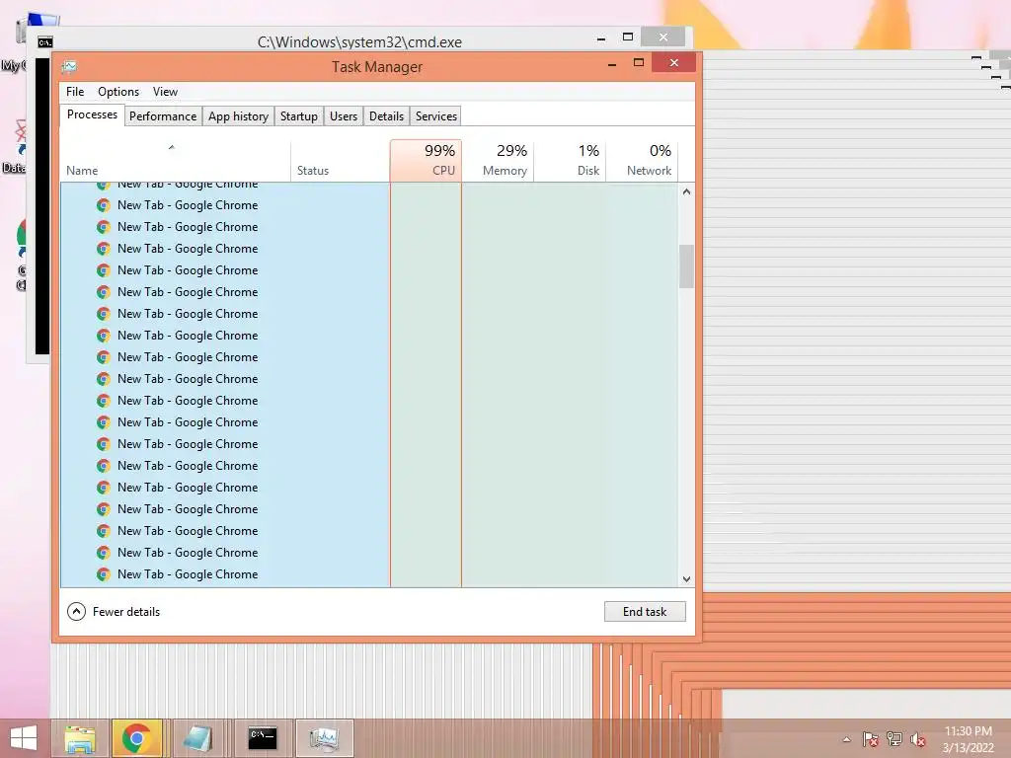Viewport: 1011px width, 758px height.
Task: Open the Action Center flag icon
Action: [870, 739]
